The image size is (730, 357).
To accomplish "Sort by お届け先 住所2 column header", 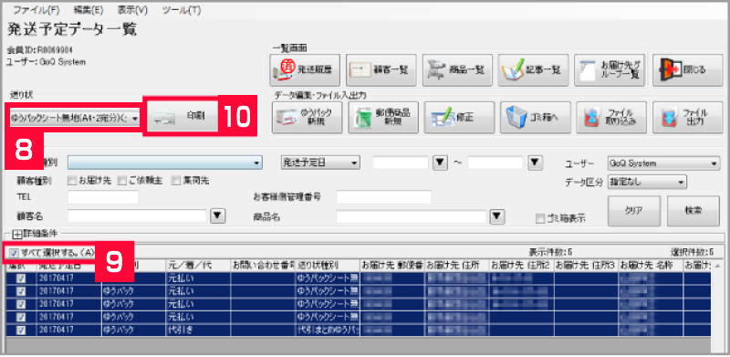I will 521,266.
